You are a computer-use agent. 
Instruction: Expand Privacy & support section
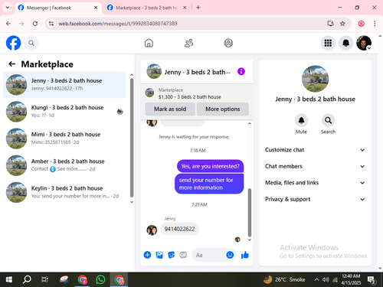point(315,199)
